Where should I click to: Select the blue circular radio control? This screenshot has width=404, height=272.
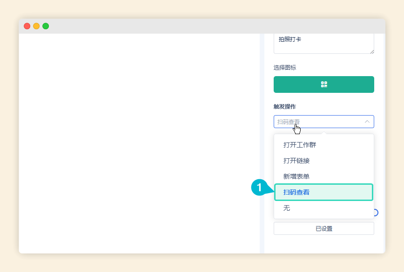point(374,213)
